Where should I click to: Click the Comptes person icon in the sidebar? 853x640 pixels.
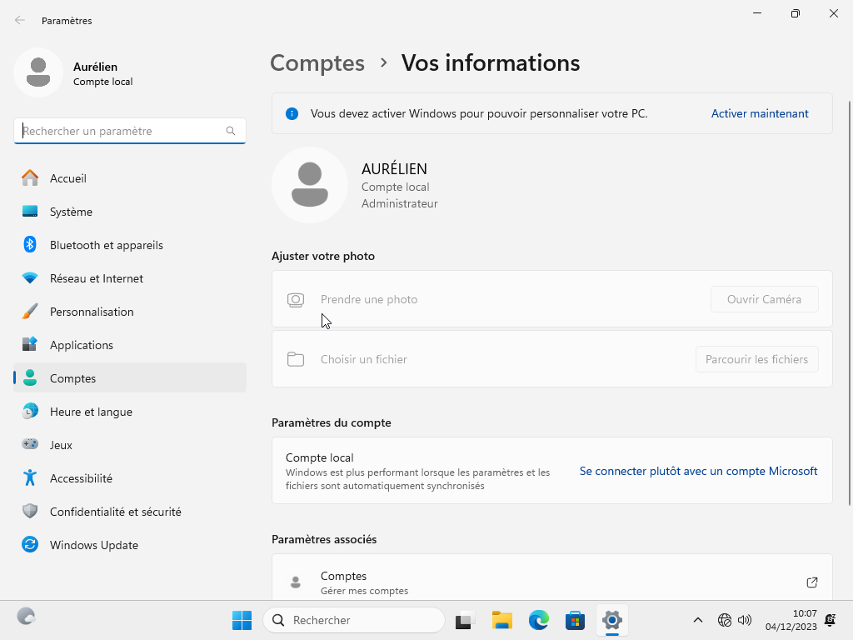(x=30, y=377)
